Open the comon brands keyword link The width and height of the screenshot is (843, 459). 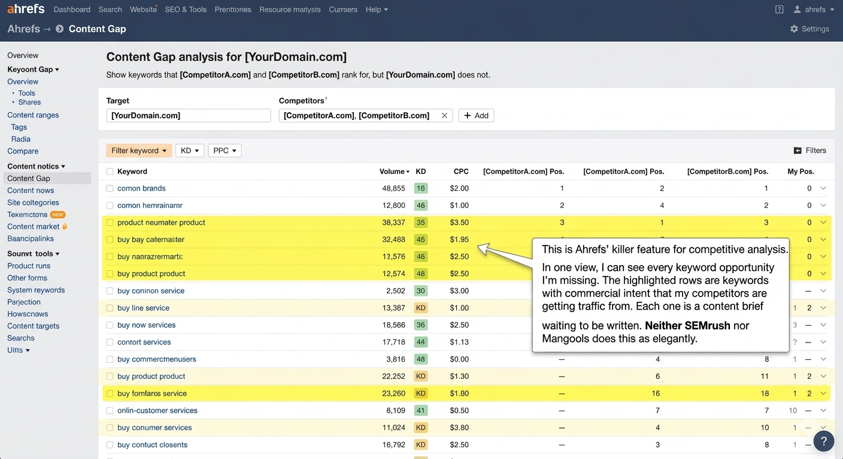[141, 188]
